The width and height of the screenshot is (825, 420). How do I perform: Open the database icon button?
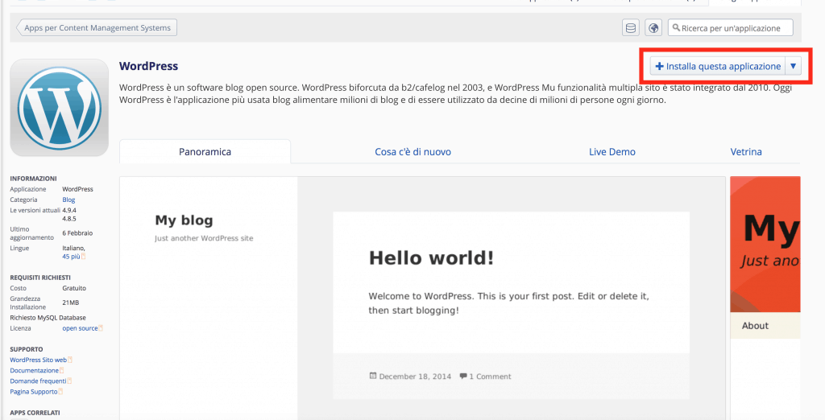630,28
